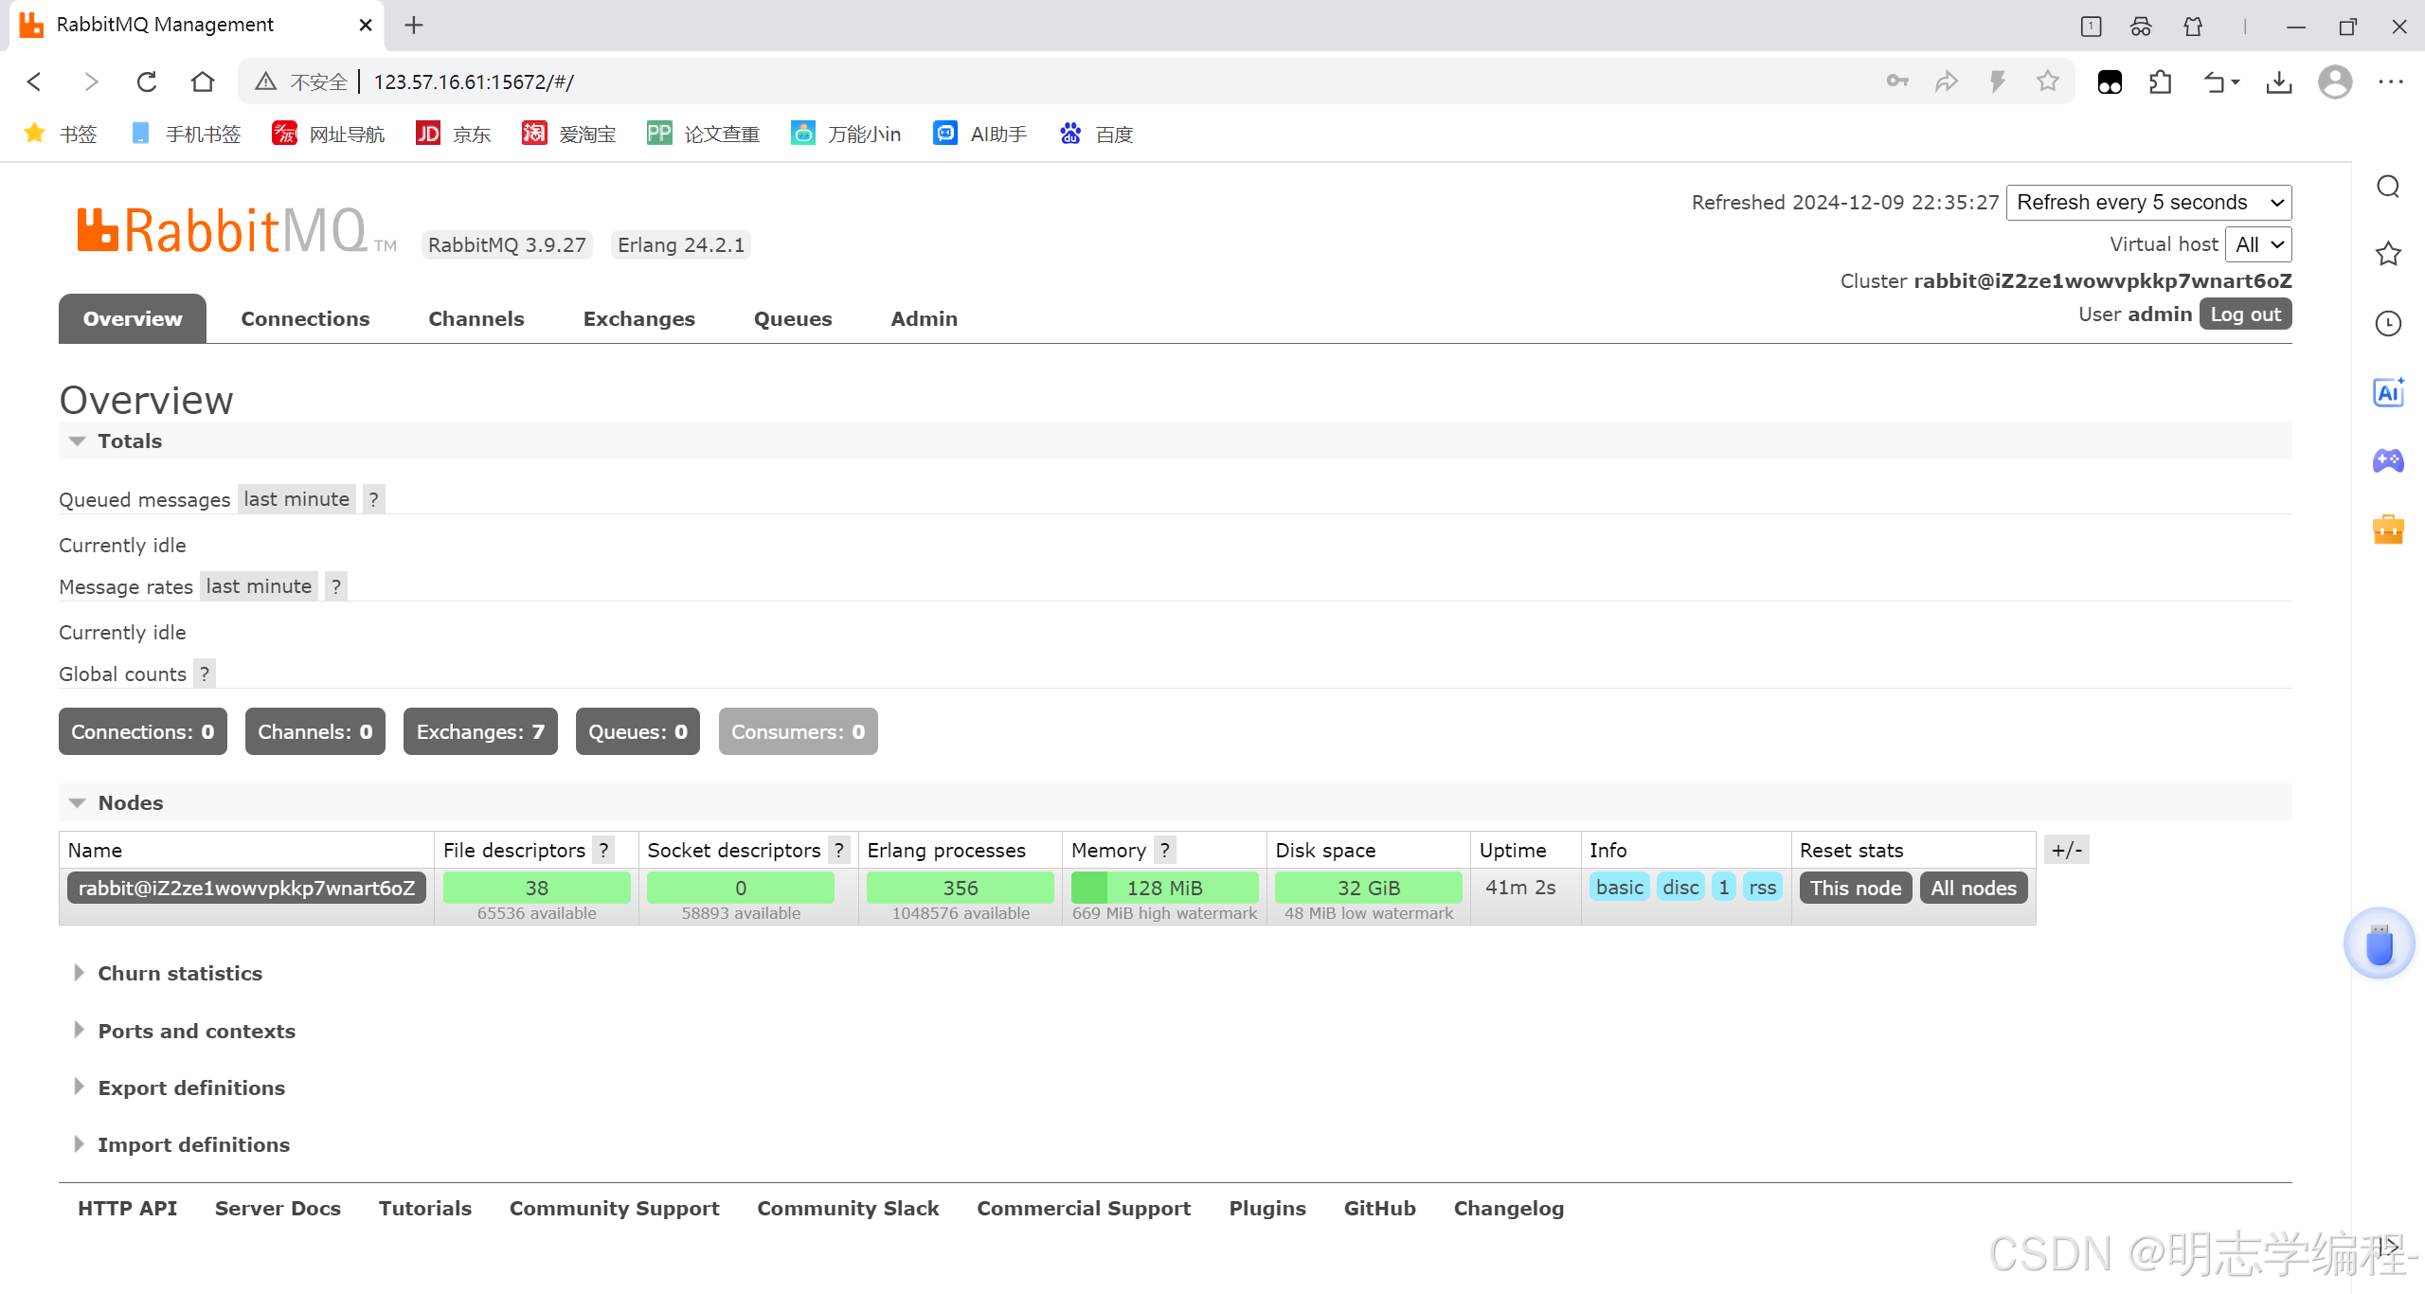Switch to the Exchanges tab
This screenshot has width=2425, height=1294.
(x=638, y=318)
